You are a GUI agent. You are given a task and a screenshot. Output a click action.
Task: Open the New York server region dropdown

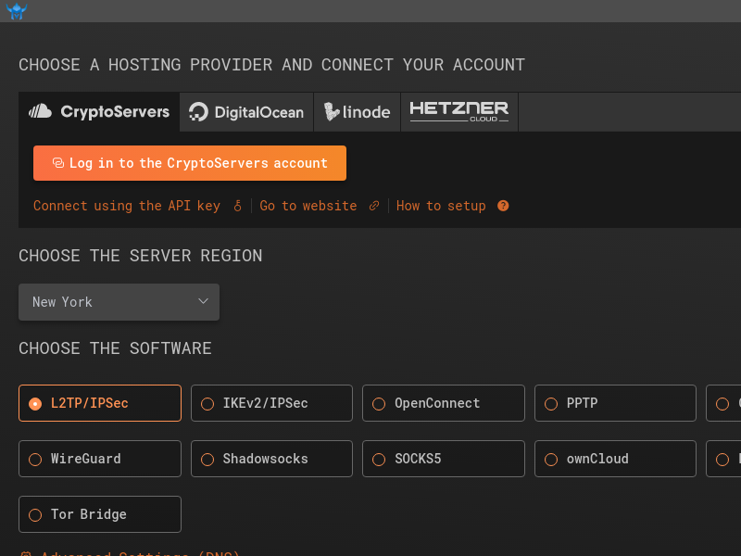[119, 302]
